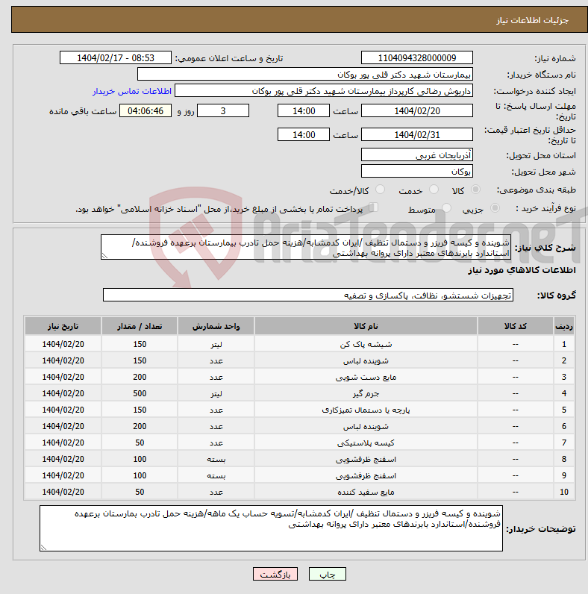The height and width of the screenshot is (594, 588).
Task: Click the تعداد / مقدار column header
Action: [140, 326]
